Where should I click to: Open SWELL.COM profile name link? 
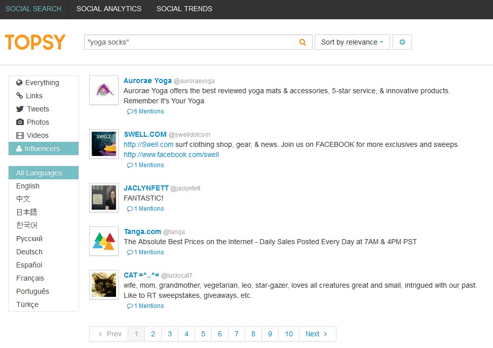coord(145,134)
